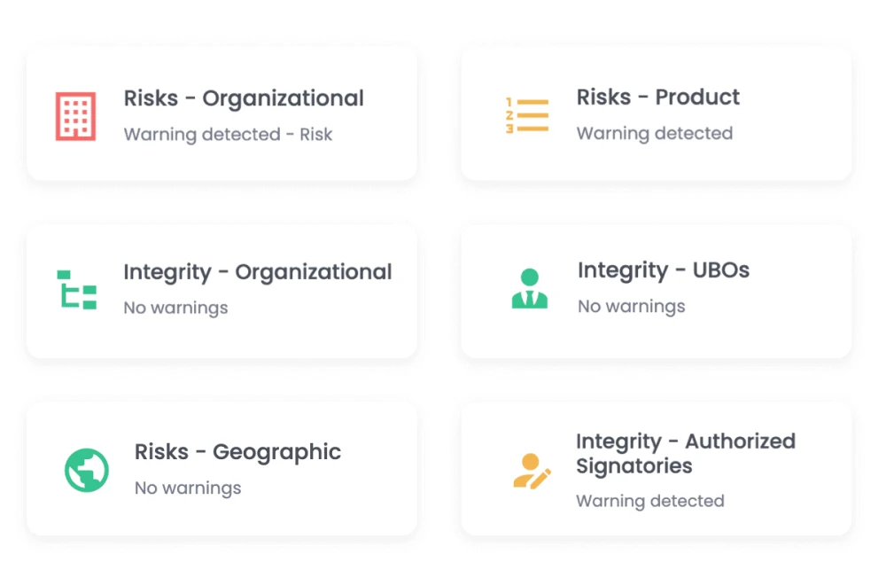Click the green globe icon
Image resolution: width=886 pixels, height=570 pixels.
(87, 470)
